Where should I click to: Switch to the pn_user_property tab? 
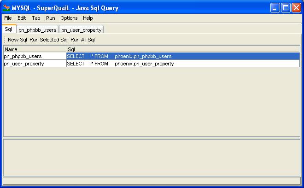pos(81,29)
